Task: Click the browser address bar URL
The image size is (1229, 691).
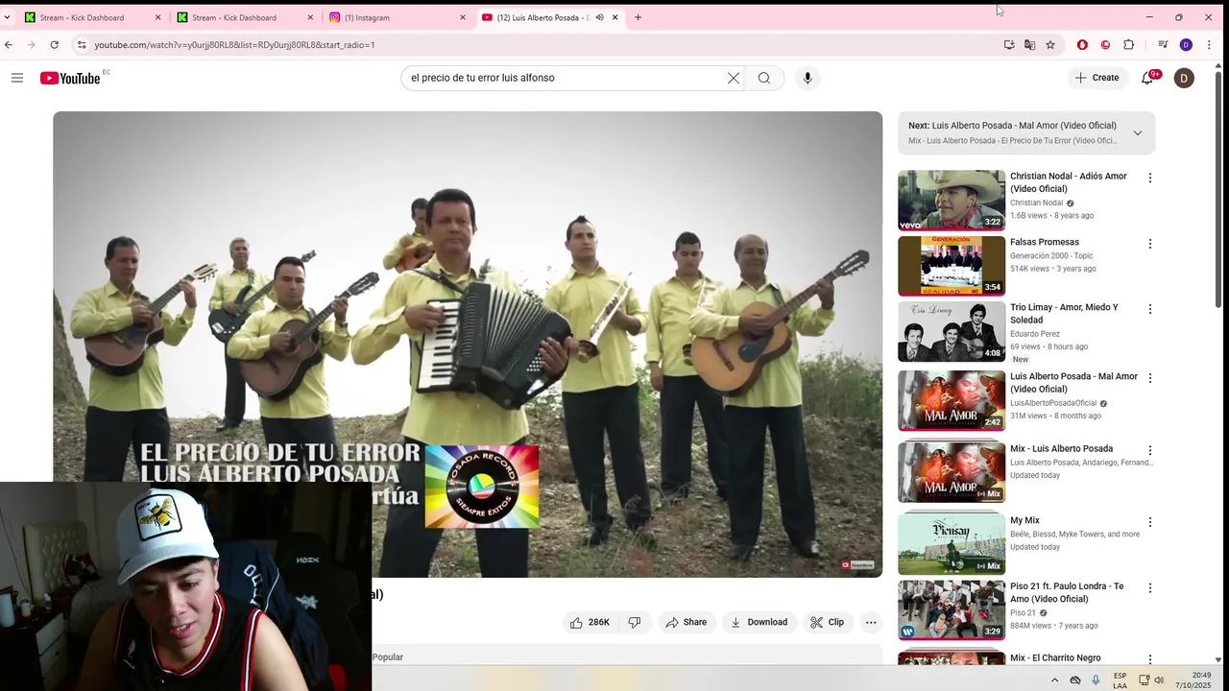Action: [234, 45]
